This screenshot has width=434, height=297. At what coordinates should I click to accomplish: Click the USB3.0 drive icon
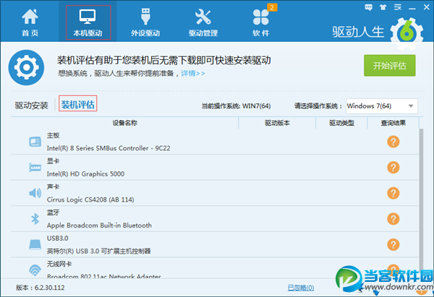(x=35, y=245)
